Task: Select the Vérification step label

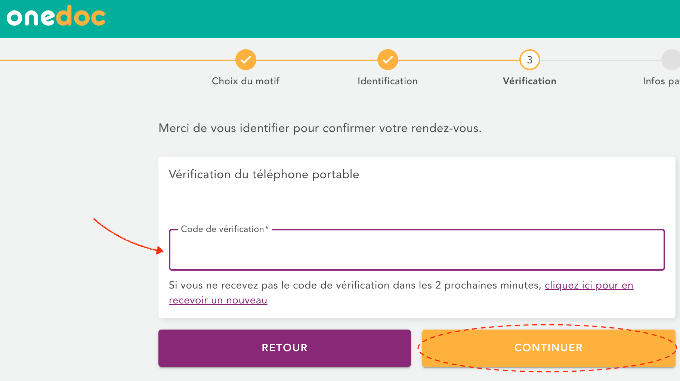Action: pyautogui.click(x=529, y=81)
